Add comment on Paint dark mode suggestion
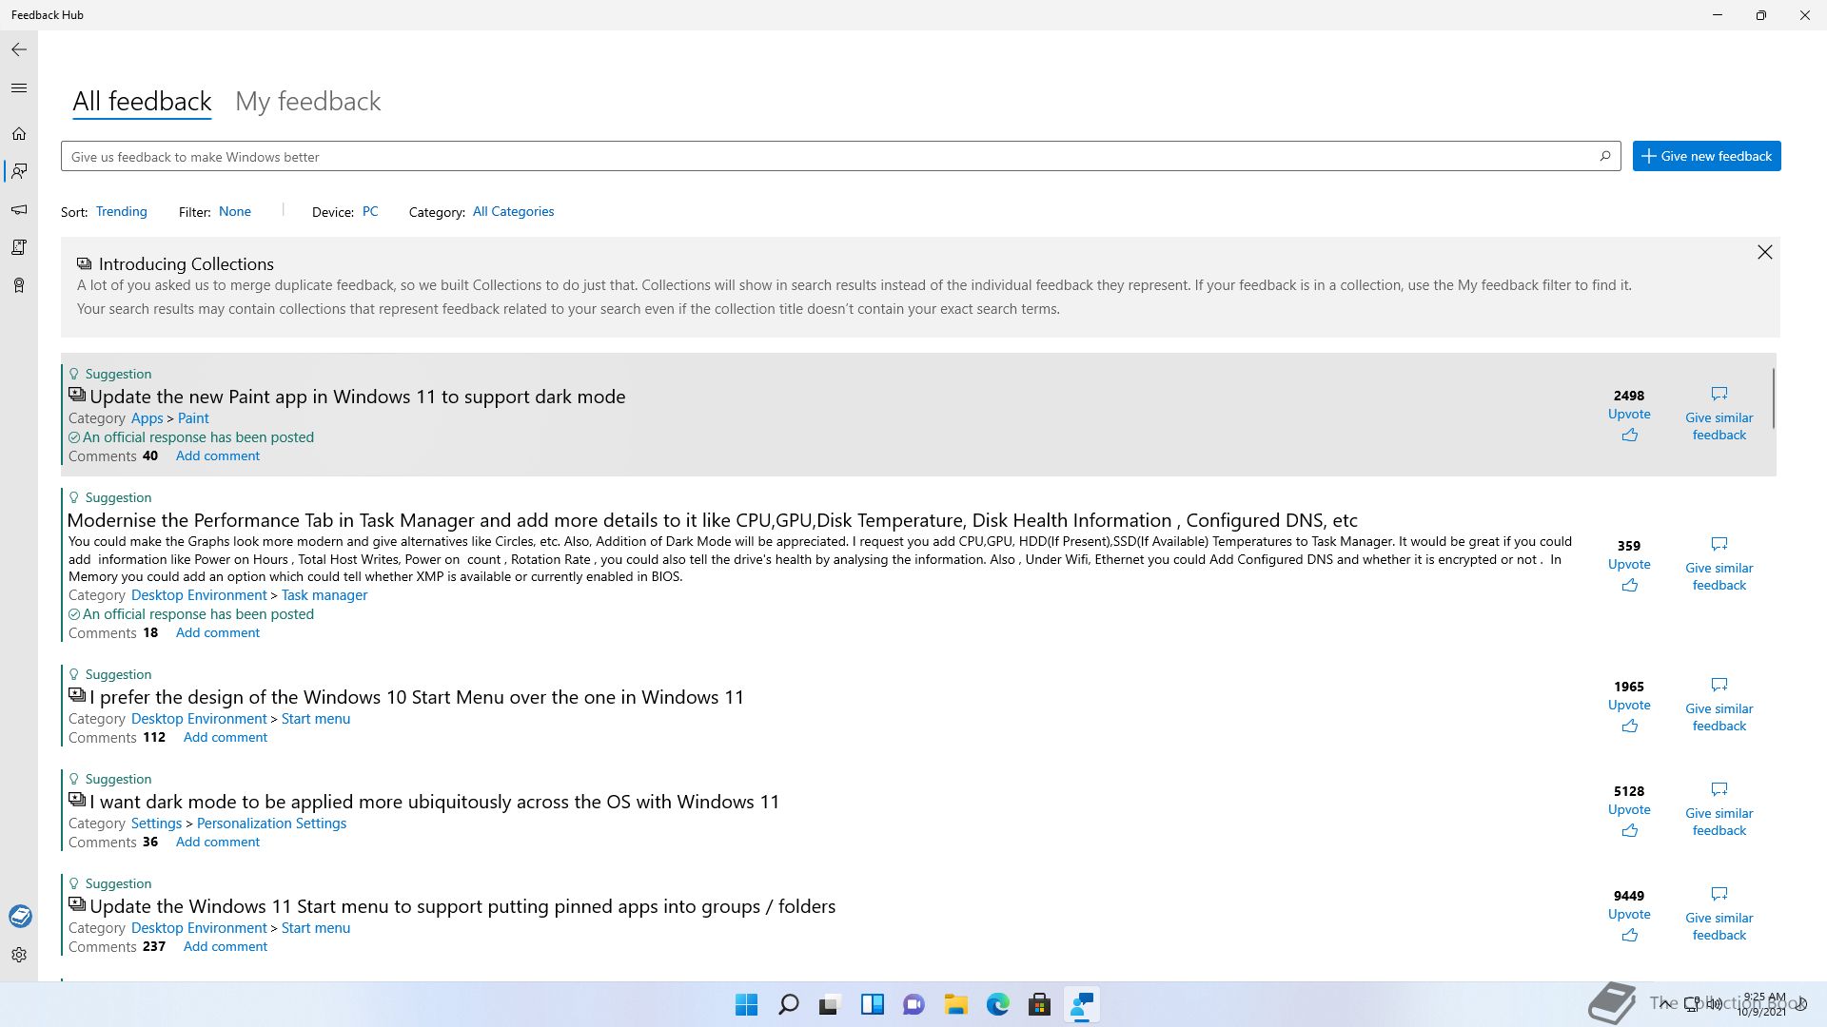 [x=218, y=455]
